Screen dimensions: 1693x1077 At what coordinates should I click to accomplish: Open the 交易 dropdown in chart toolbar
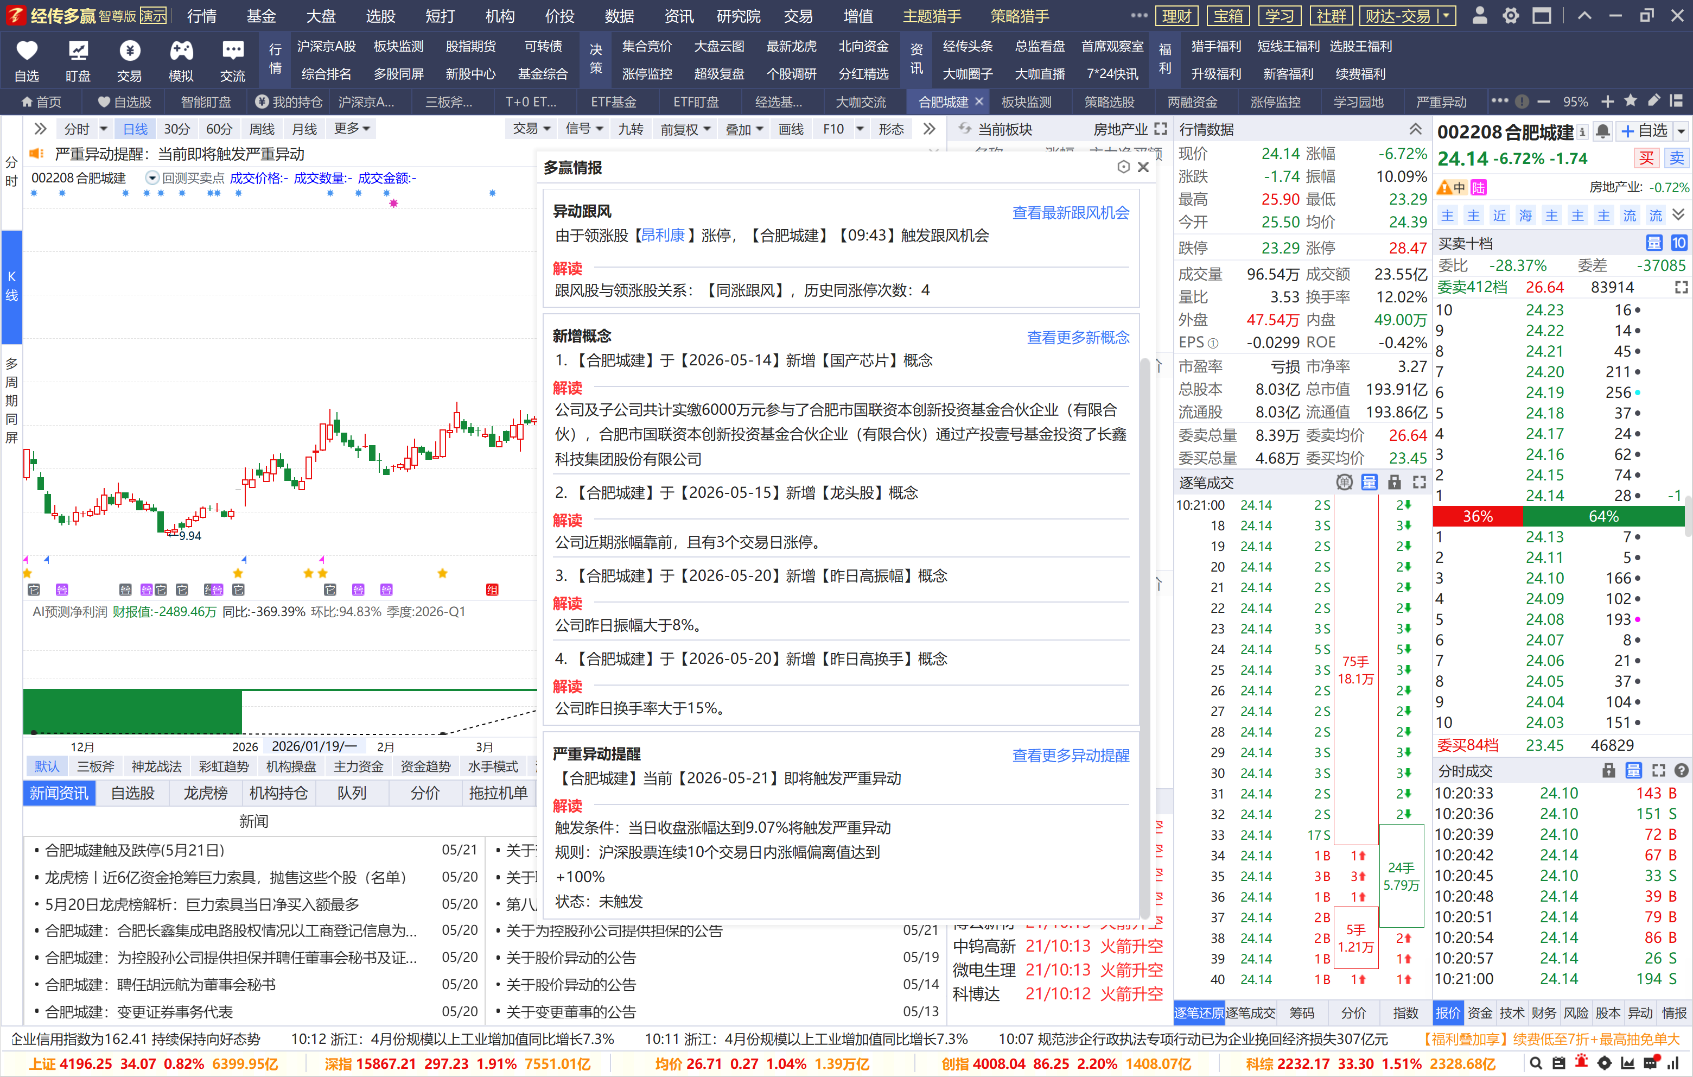pyautogui.click(x=532, y=129)
